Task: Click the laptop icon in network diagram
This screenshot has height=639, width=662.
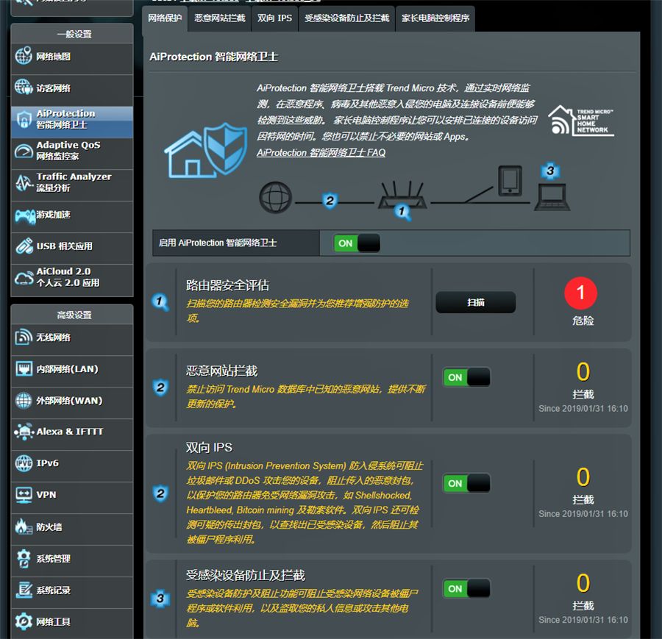Action: [552, 198]
